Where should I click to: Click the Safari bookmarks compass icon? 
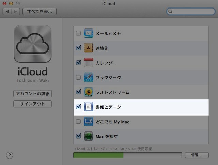(x=89, y=77)
